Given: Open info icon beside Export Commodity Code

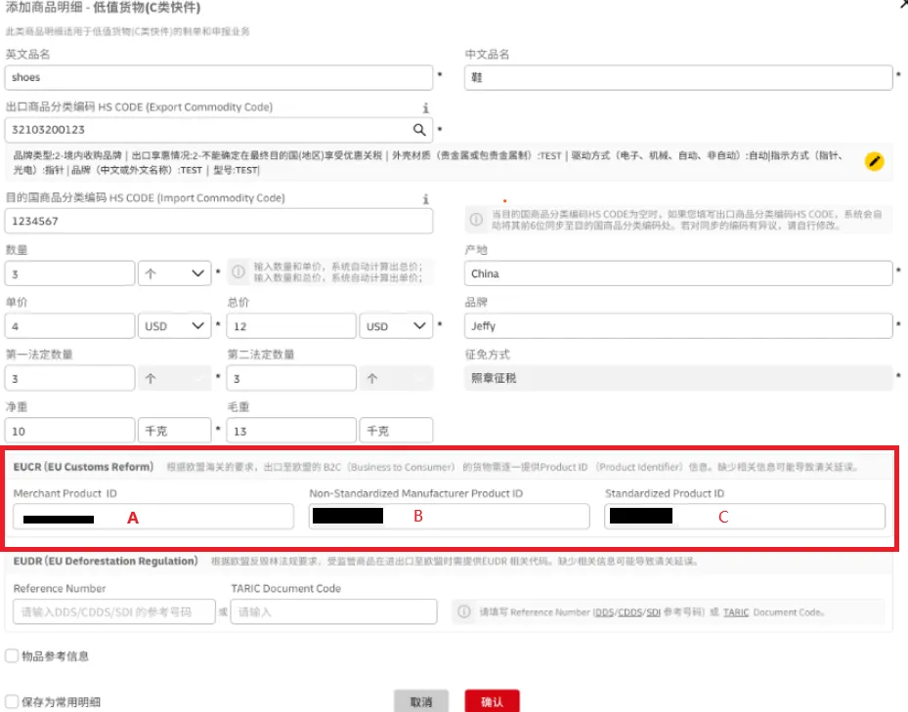Looking at the screenshot, I should tap(425, 107).
